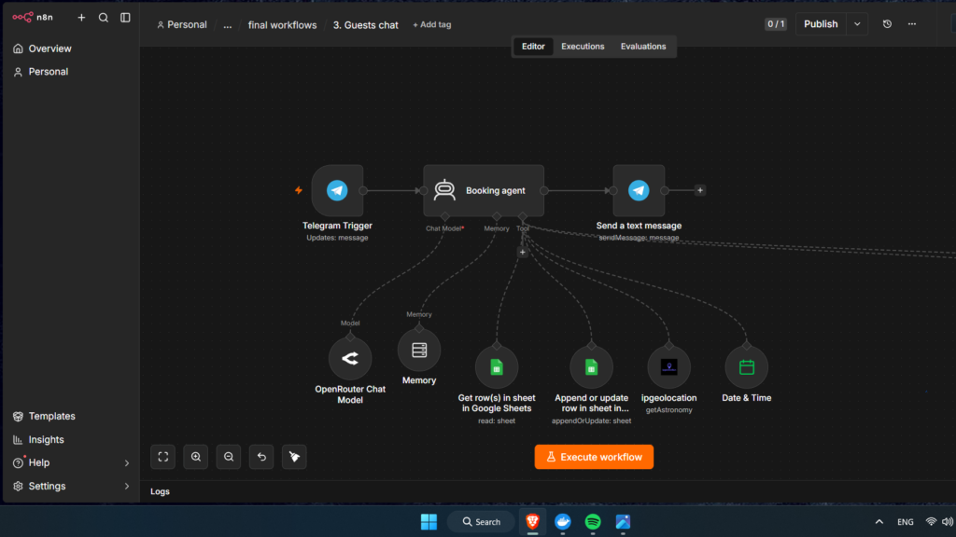Click Add tag
Image resolution: width=956 pixels, height=537 pixels.
pos(431,25)
